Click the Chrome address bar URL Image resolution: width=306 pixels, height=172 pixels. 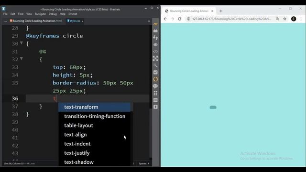click(x=231, y=19)
